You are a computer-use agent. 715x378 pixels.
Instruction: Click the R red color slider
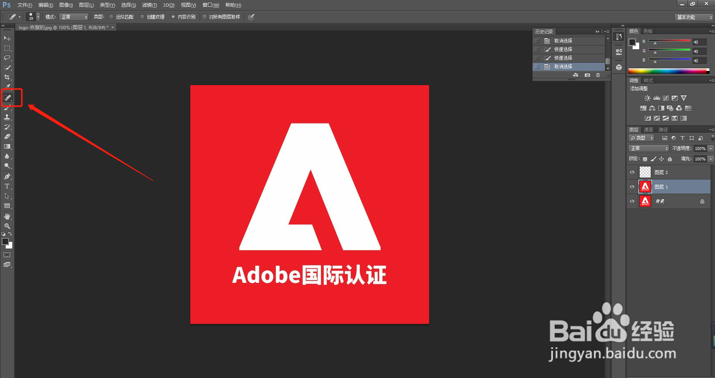(669, 40)
